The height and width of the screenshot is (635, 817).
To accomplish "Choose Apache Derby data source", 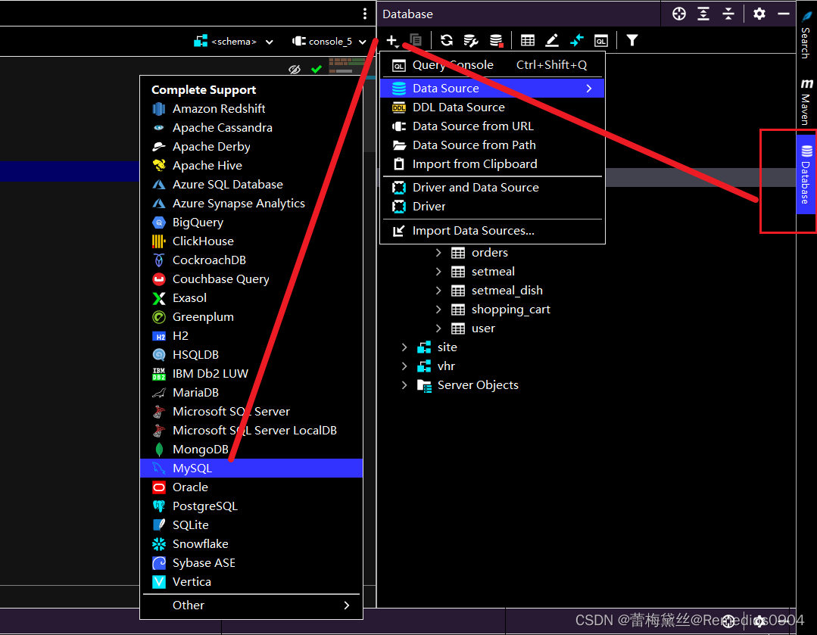I will 251,147.
